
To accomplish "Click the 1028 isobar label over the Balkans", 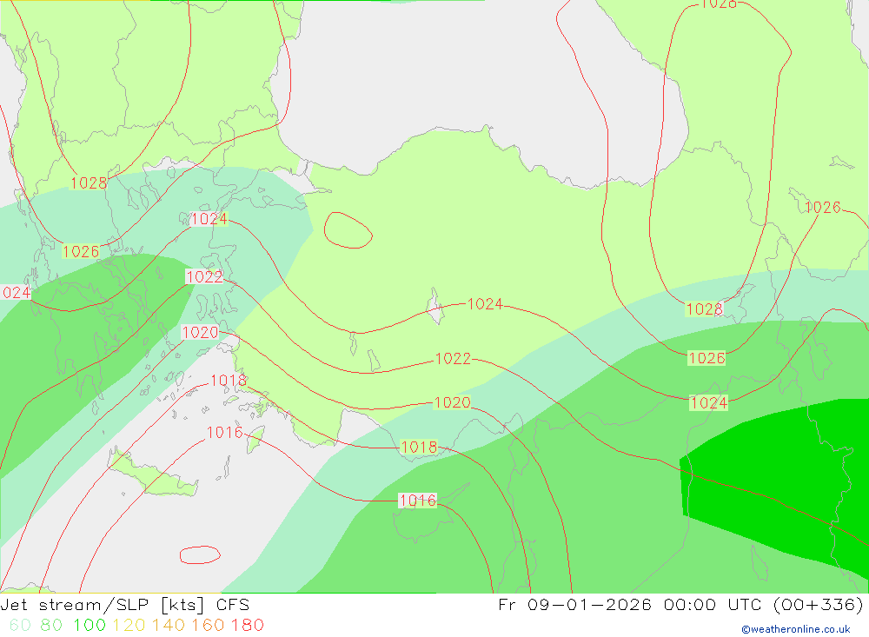I will [89, 182].
